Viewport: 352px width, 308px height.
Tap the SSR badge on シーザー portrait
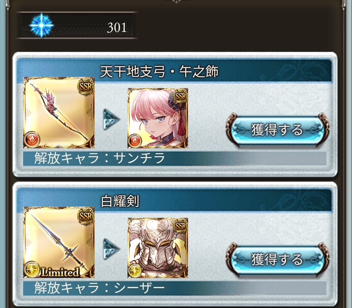coord(181,226)
